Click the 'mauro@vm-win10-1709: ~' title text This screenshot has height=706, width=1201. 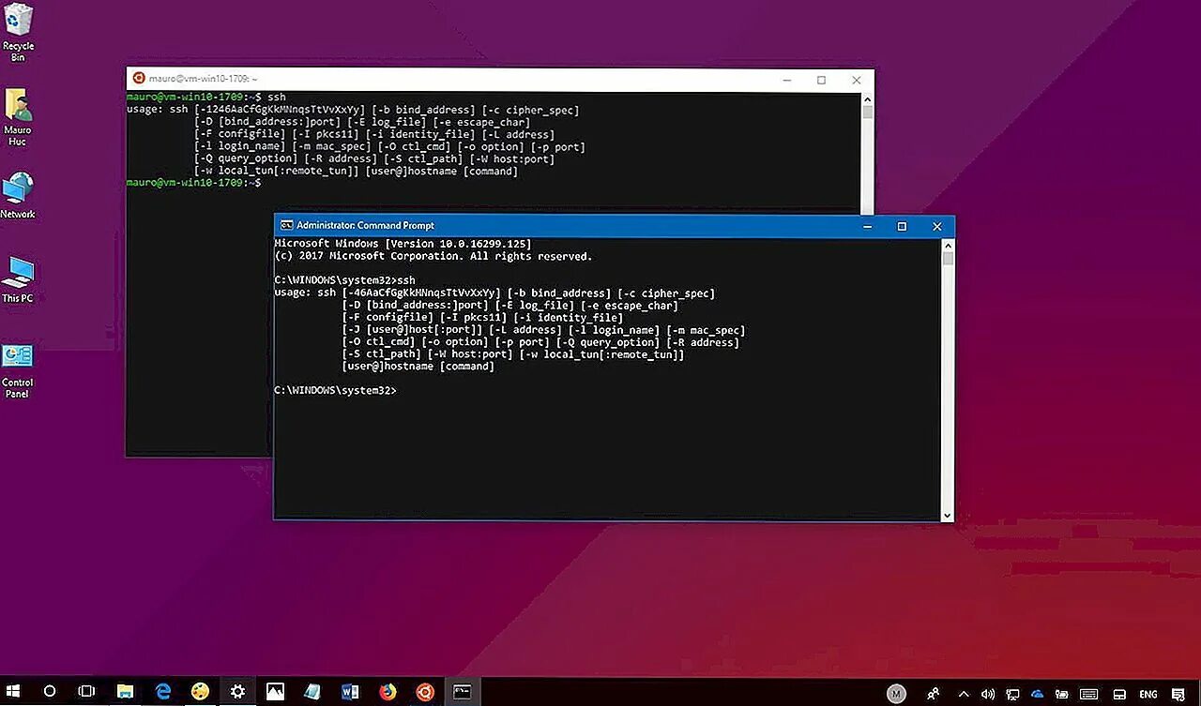tap(202, 80)
